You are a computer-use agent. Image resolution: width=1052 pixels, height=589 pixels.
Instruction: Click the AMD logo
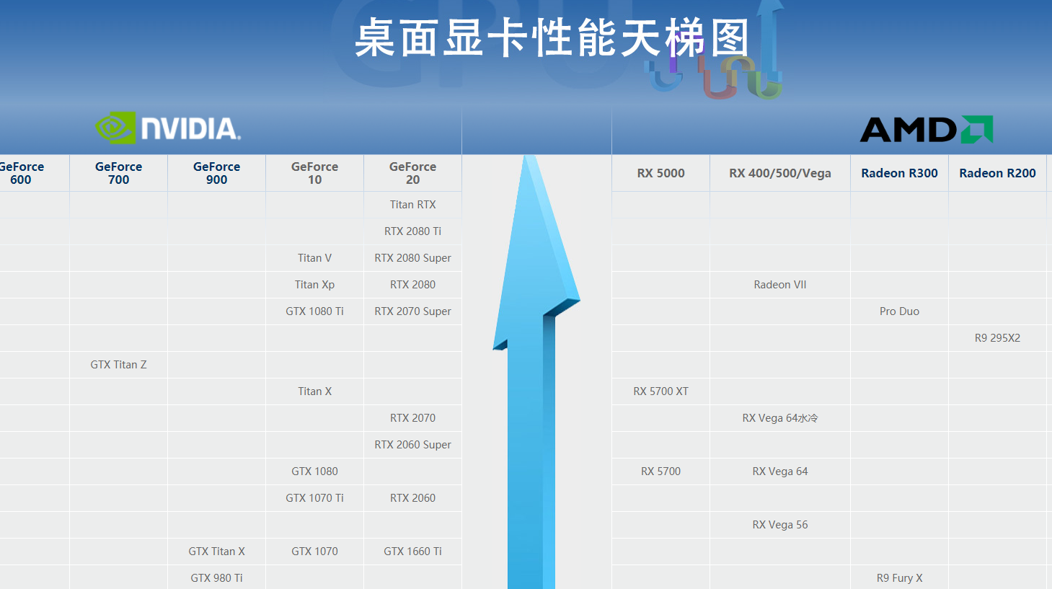coord(927,130)
